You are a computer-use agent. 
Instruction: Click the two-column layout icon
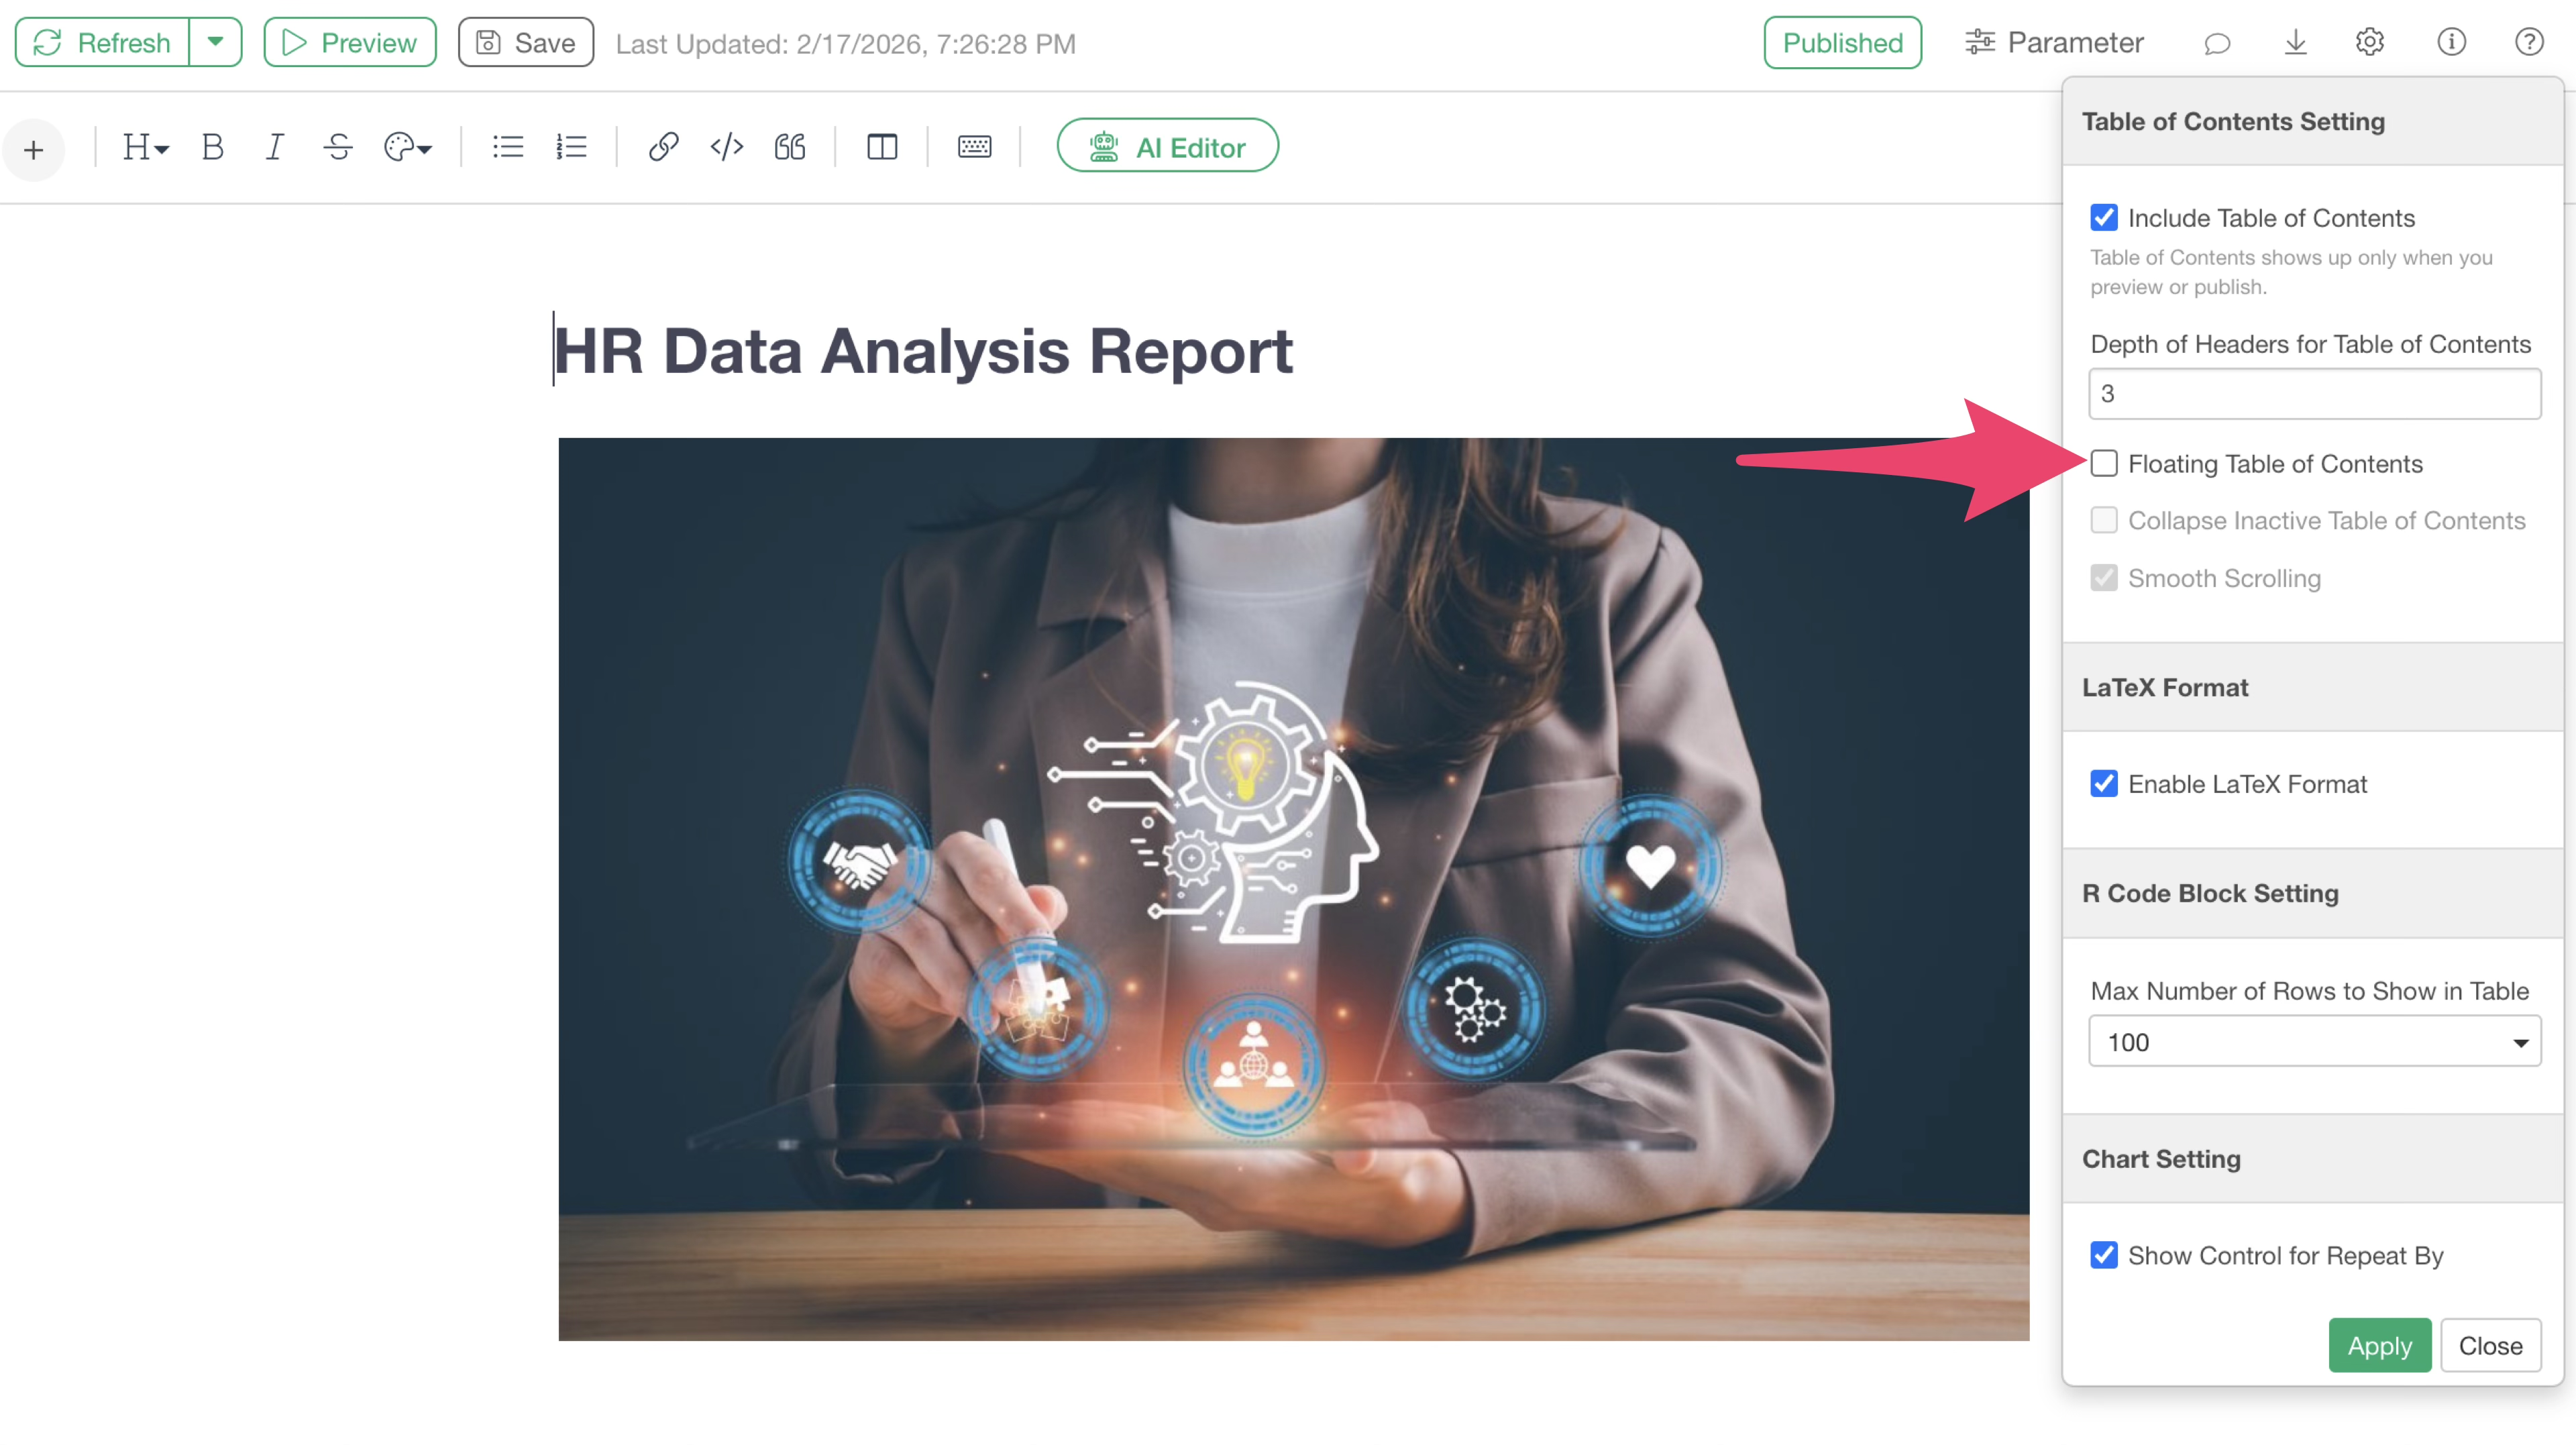point(882,147)
